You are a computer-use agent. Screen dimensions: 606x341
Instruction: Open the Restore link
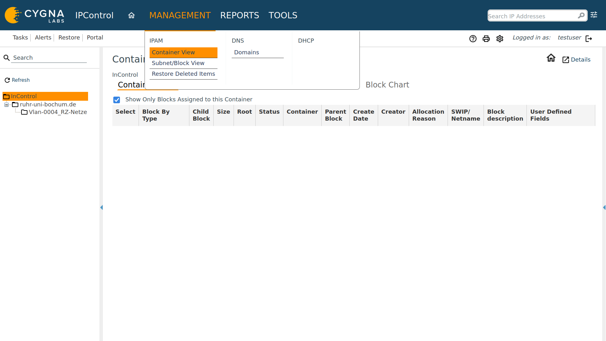69,38
